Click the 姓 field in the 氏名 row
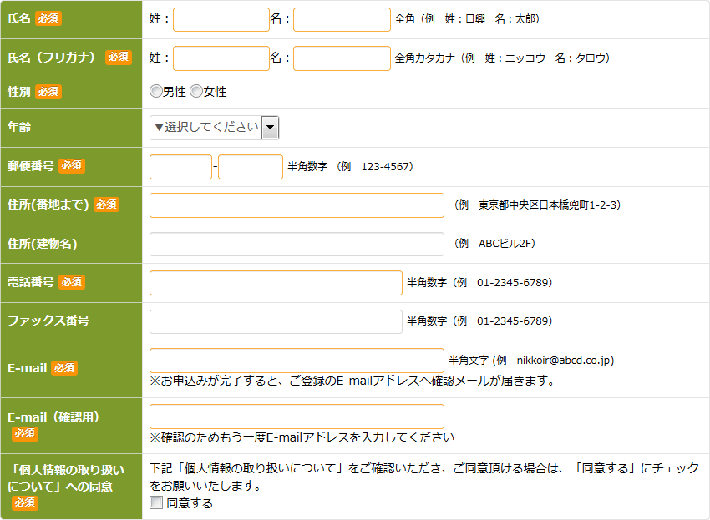 click(221, 19)
